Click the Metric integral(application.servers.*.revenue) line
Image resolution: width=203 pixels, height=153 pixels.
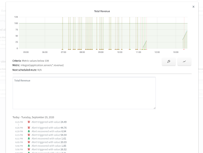click(38, 65)
